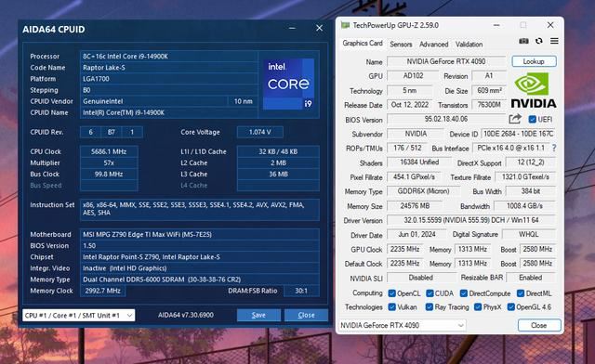
Task: Click the Lookup button
Action: pos(534,61)
